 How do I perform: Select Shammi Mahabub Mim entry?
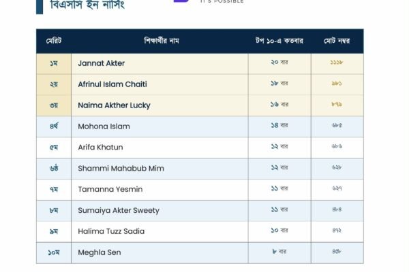click(121, 169)
